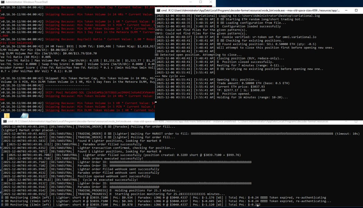This screenshot has width=363, height=208.
Task: Click 'DLMM Volume Per Min (5m/1h)' line
Action: tap(37, 50)
